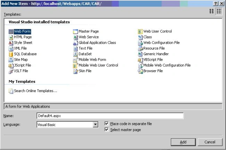The image size is (226, 150).
Task: Uncheck Place code in separate file
Action: [106, 123]
